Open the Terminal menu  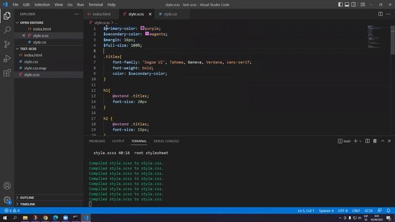click(96, 4)
